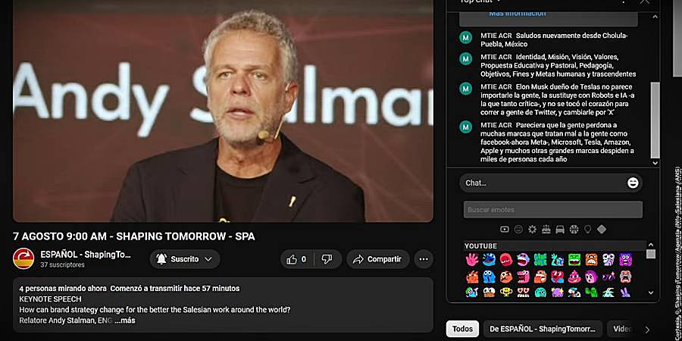The image size is (682, 341).
Task: Select the car emoji category icon
Action: (560, 229)
